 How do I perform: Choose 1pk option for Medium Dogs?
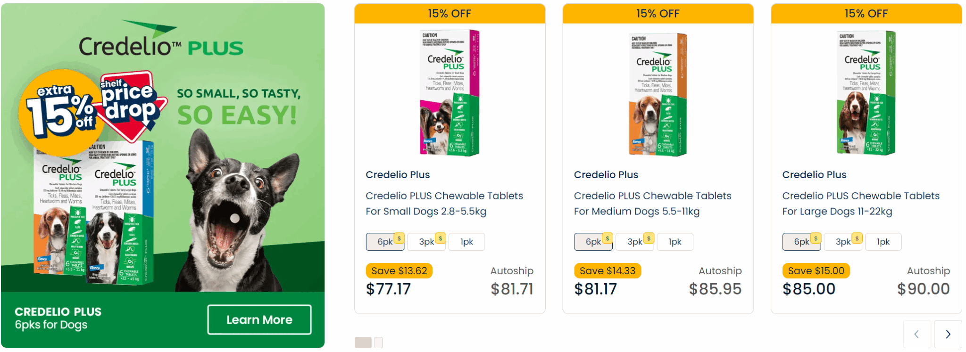(675, 242)
